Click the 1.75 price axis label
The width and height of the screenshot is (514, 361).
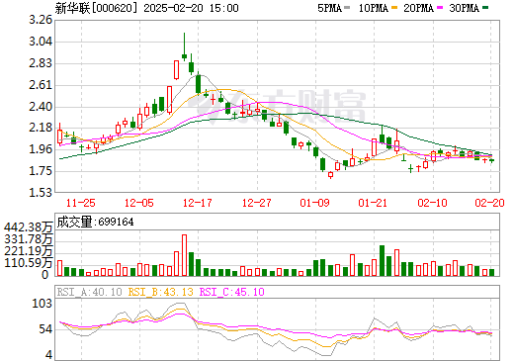pyautogui.click(x=41, y=171)
